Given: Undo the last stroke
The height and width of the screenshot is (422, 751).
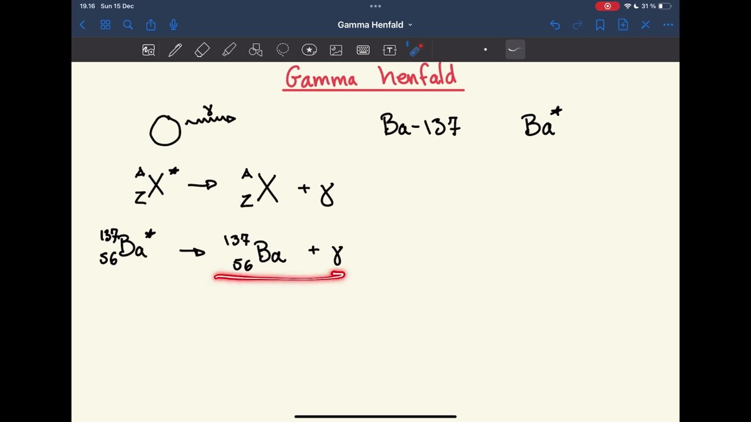Looking at the screenshot, I should (x=555, y=25).
